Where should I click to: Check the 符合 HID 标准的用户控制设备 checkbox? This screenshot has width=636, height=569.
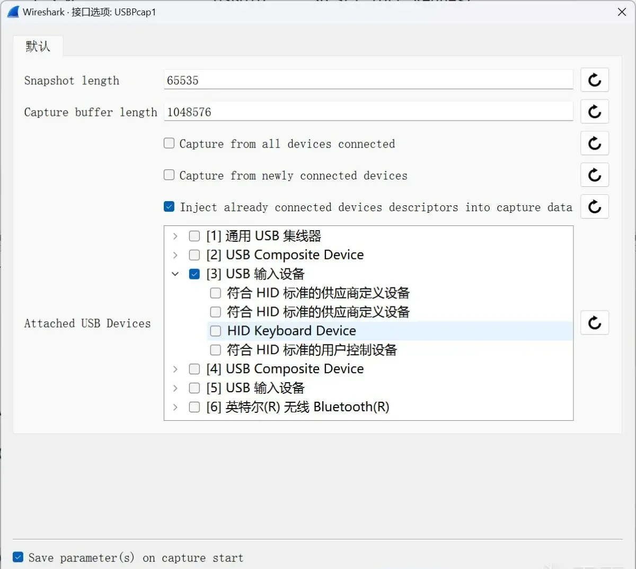[216, 350]
